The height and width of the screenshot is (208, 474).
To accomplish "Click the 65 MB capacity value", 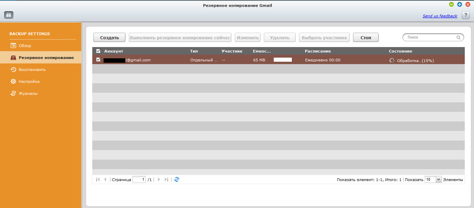I will pyautogui.click(x=259, y=60).
